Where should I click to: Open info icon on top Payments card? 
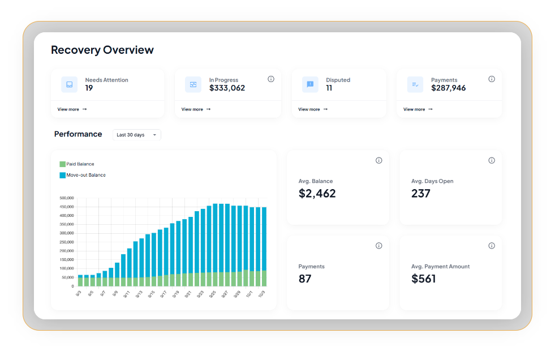492,79
